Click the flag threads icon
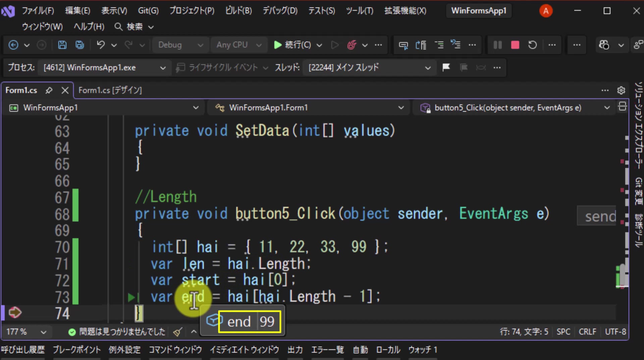Image resolution: width=644 pixels, height=360 pixels. pyautogui.click(x=446, y=68)
